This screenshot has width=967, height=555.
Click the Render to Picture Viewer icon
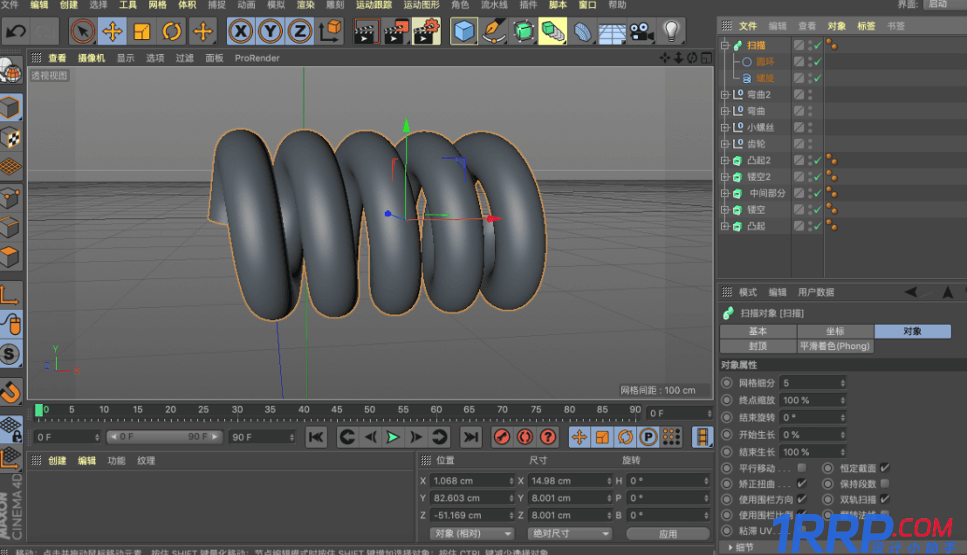pyautogui.click(x=397, y=31)
